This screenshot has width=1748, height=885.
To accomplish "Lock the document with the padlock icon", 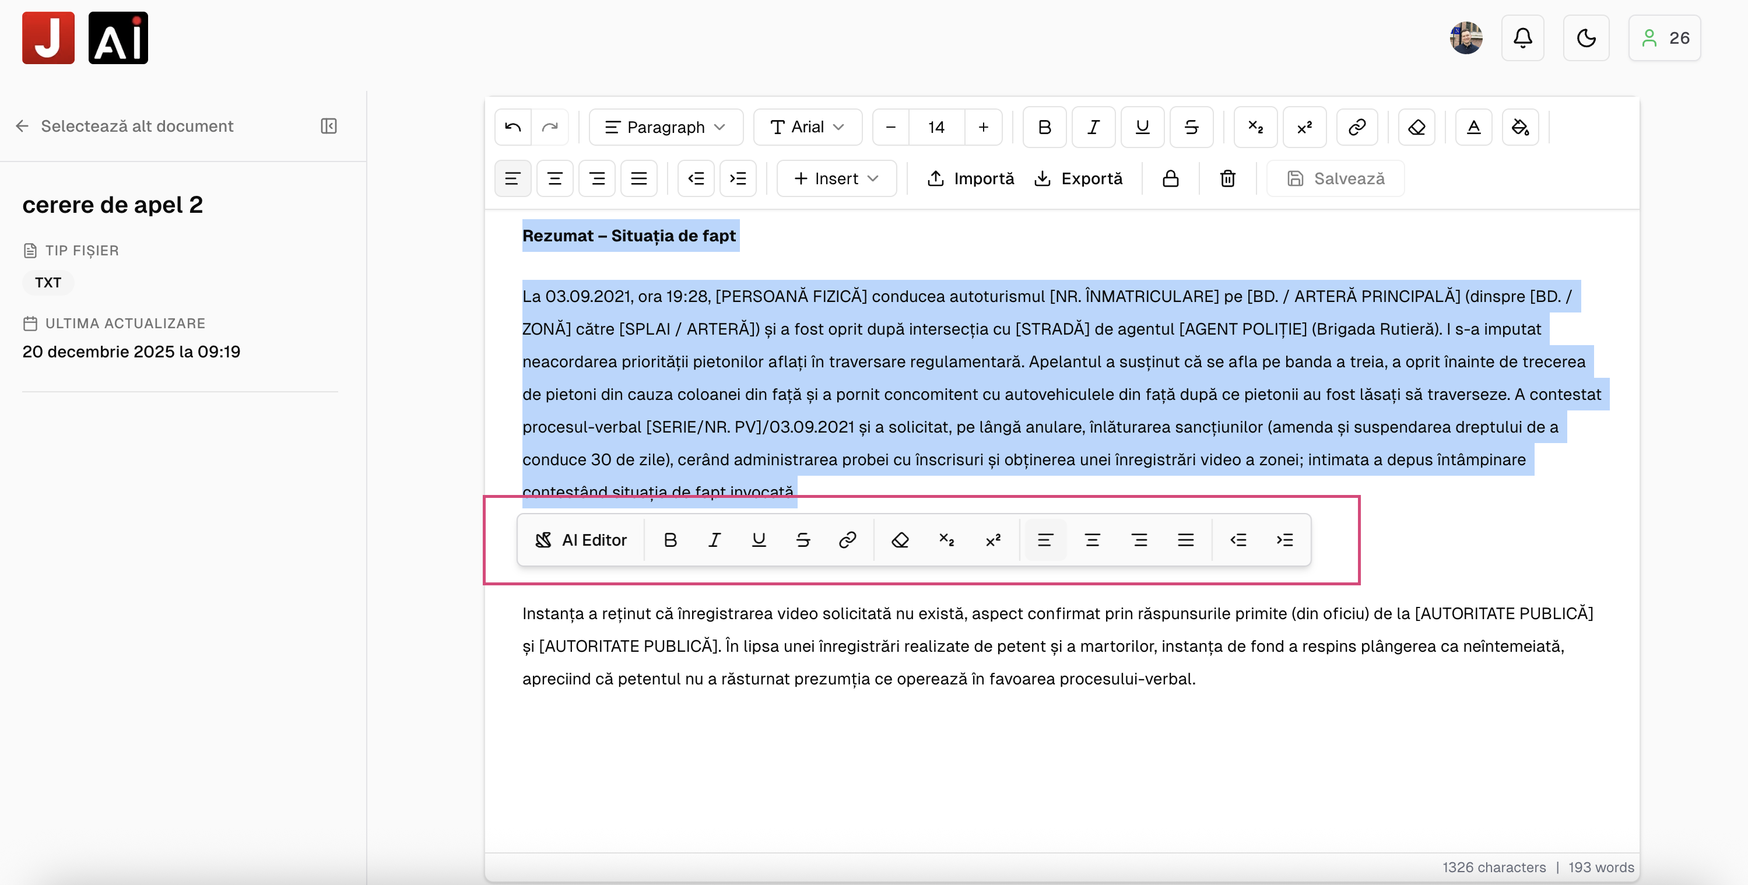I will click(x=1171, y=178).
